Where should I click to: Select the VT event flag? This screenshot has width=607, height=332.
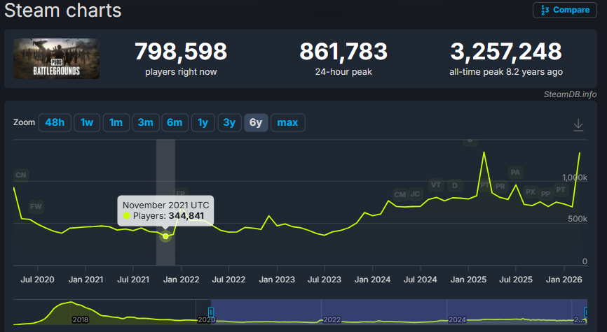tap(436, 185)
